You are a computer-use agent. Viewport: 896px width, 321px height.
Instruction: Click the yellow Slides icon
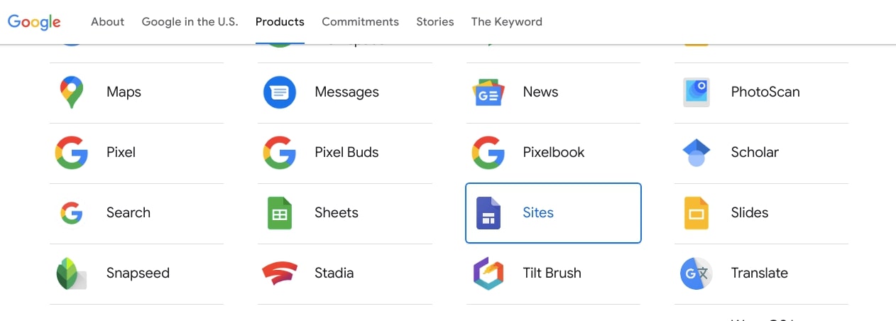pos(696,213)
